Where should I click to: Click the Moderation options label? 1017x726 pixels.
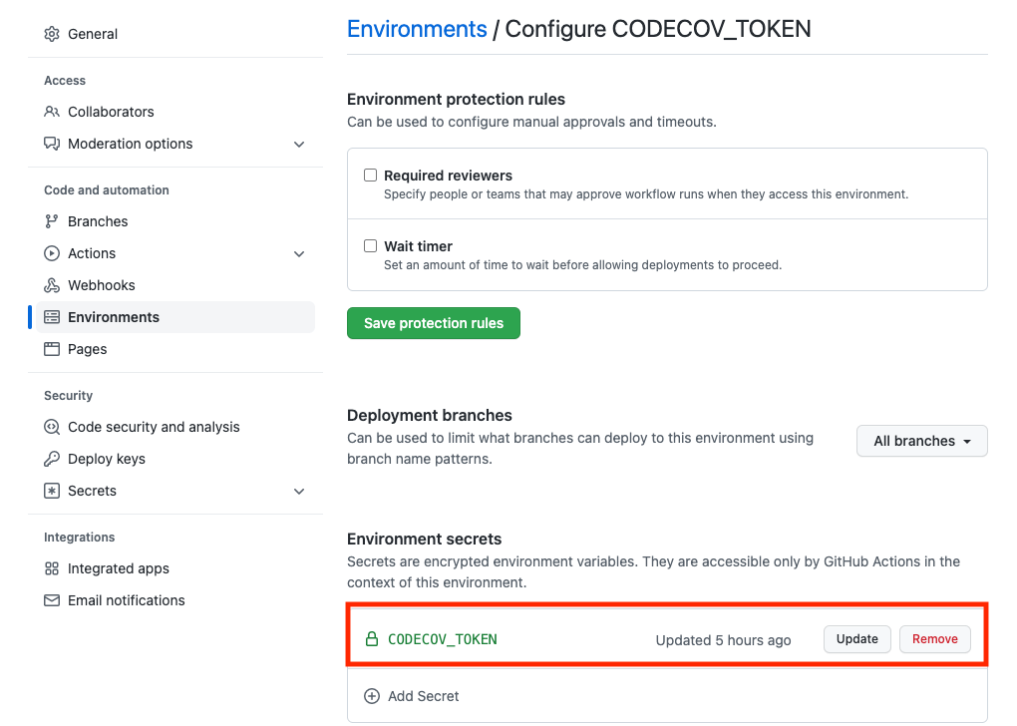[x=131, y=144]
